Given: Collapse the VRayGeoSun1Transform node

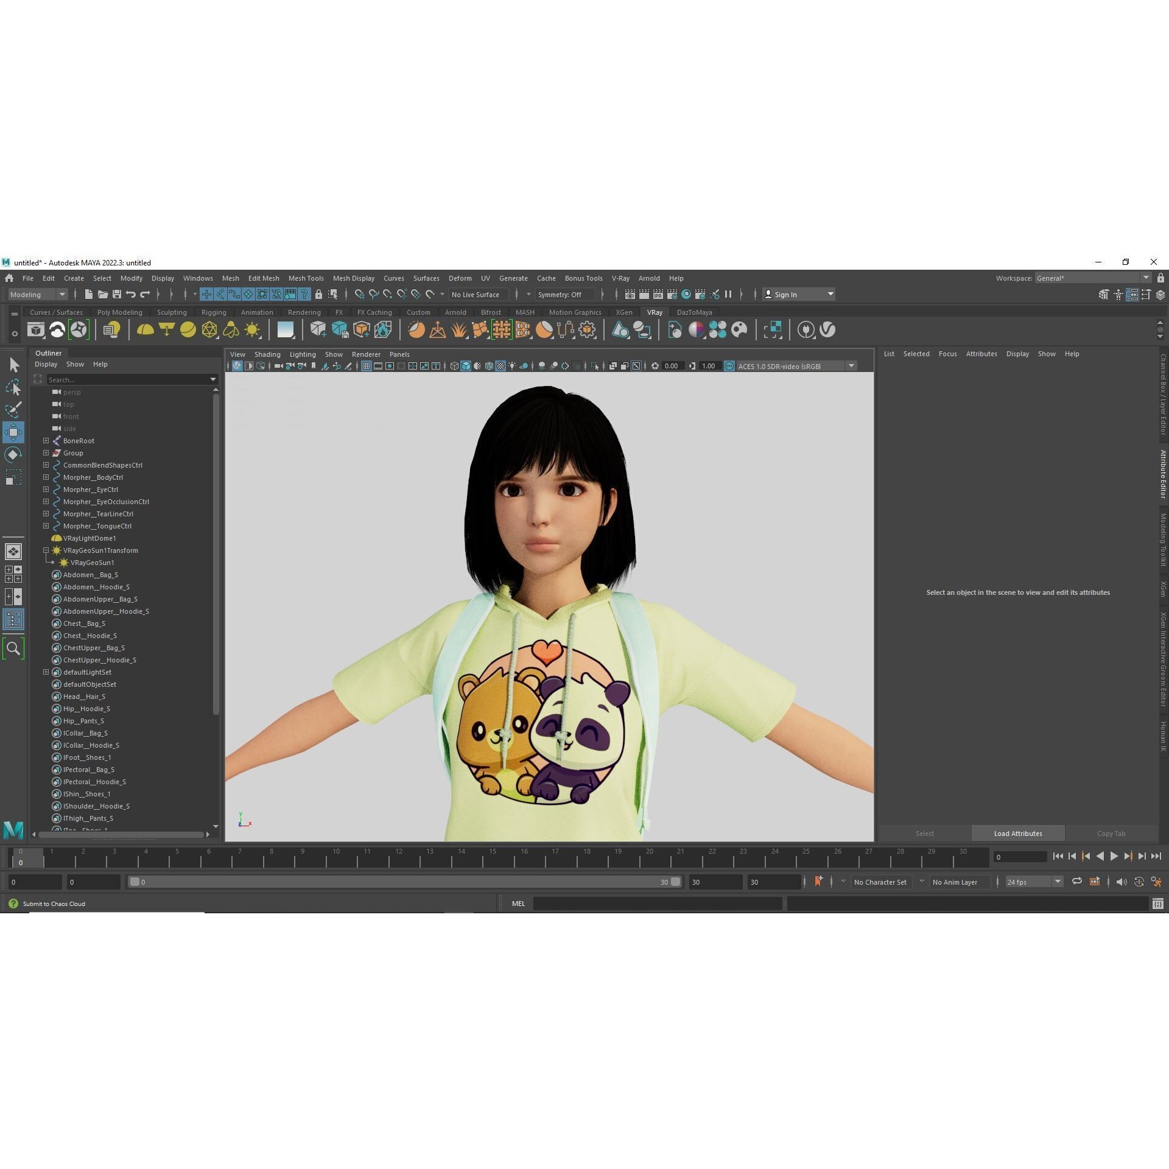Looking at the screenshot, I should tap(46, 550).
